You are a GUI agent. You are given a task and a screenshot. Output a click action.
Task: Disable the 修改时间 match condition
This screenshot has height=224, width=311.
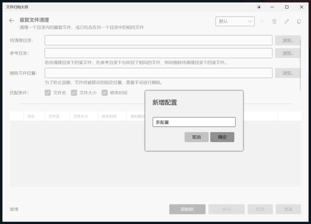coord(105,92)
